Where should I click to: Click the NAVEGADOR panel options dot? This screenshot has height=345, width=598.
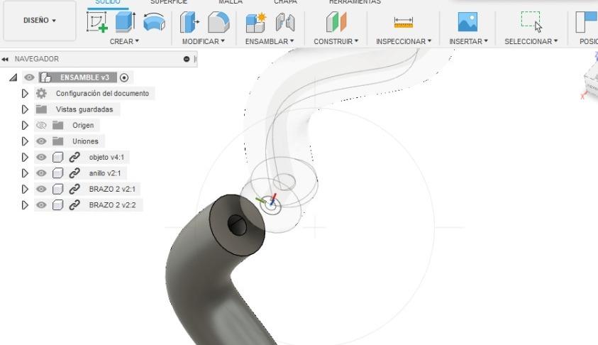(187, 59)
